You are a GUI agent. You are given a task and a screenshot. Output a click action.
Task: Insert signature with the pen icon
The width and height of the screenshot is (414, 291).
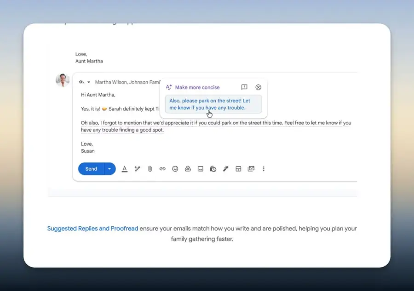(x=225, y=169)
